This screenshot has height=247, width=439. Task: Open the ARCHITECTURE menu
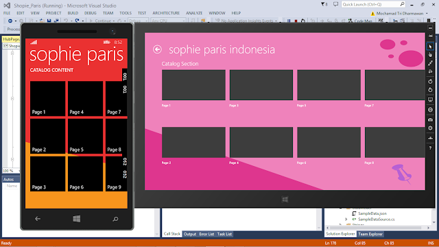click(x=166, y=13)
